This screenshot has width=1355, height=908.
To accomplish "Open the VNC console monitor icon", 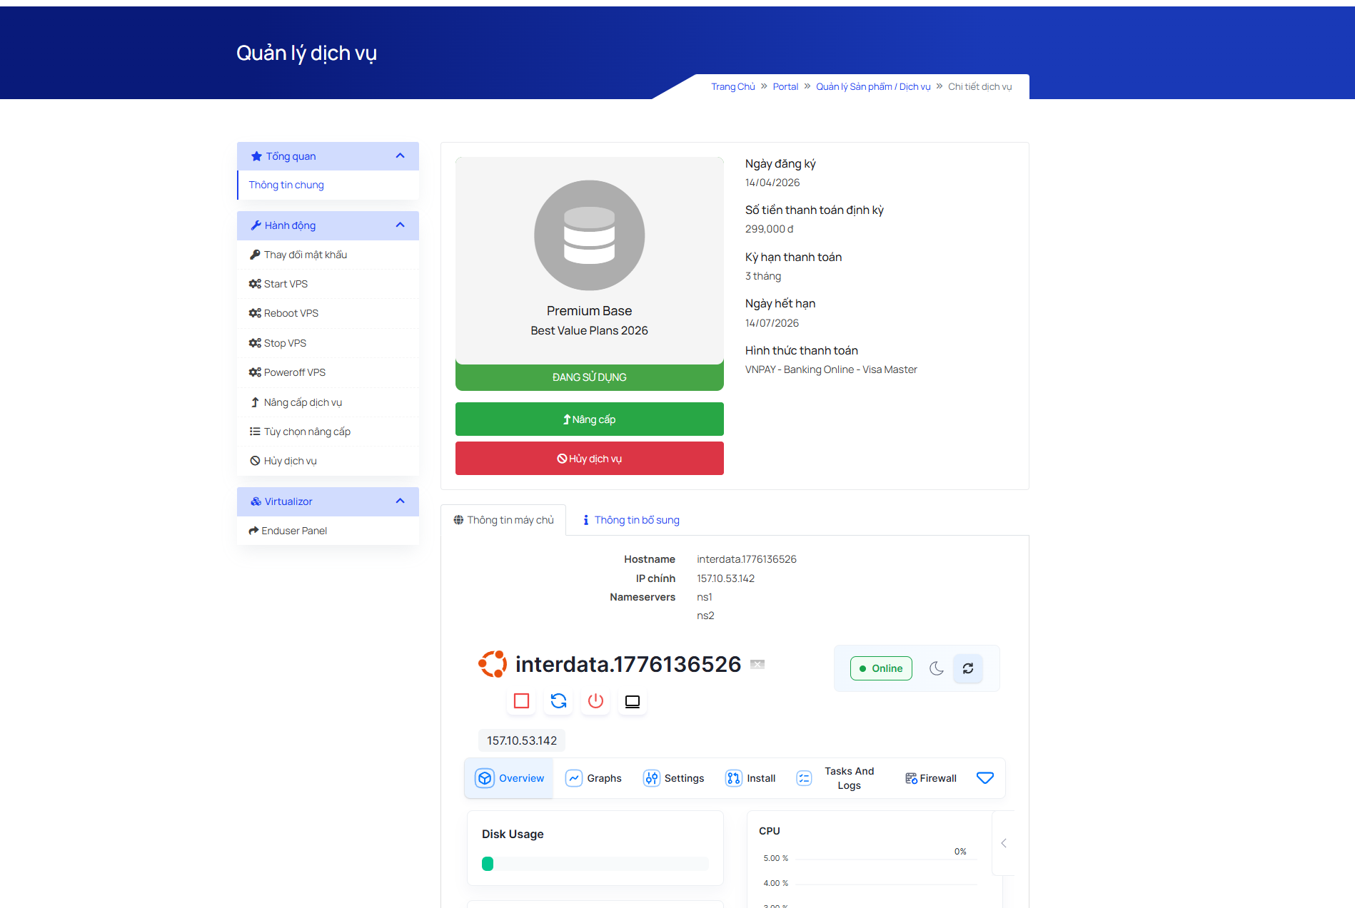I will [632, 701].
